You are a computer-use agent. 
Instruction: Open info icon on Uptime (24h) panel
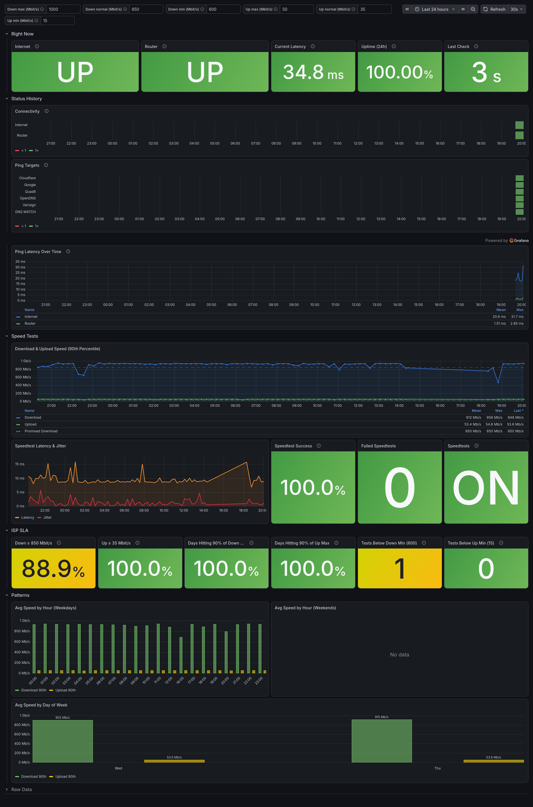coord(393,47)
